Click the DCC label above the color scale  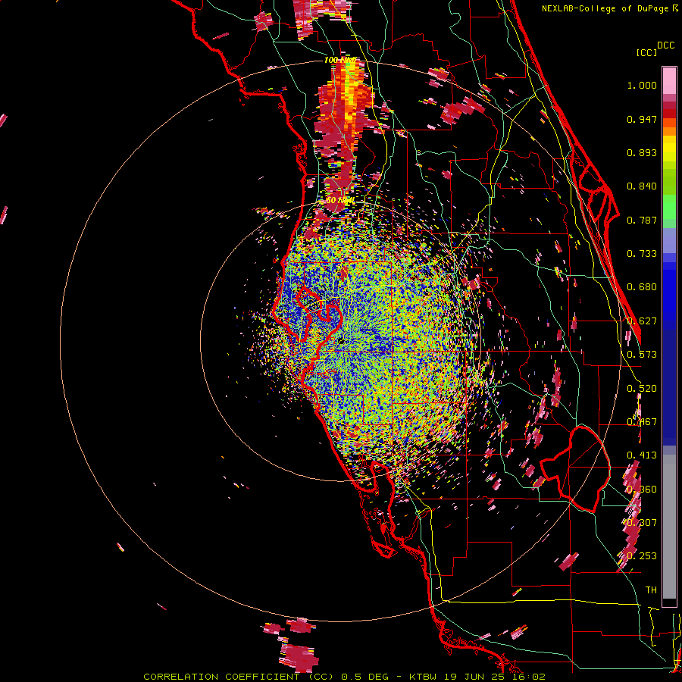coord(665,45)
